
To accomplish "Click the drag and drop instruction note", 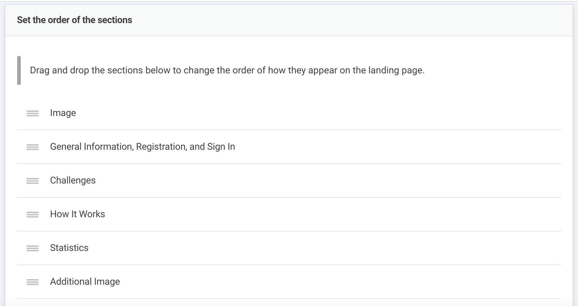I will tap(227, 70).
